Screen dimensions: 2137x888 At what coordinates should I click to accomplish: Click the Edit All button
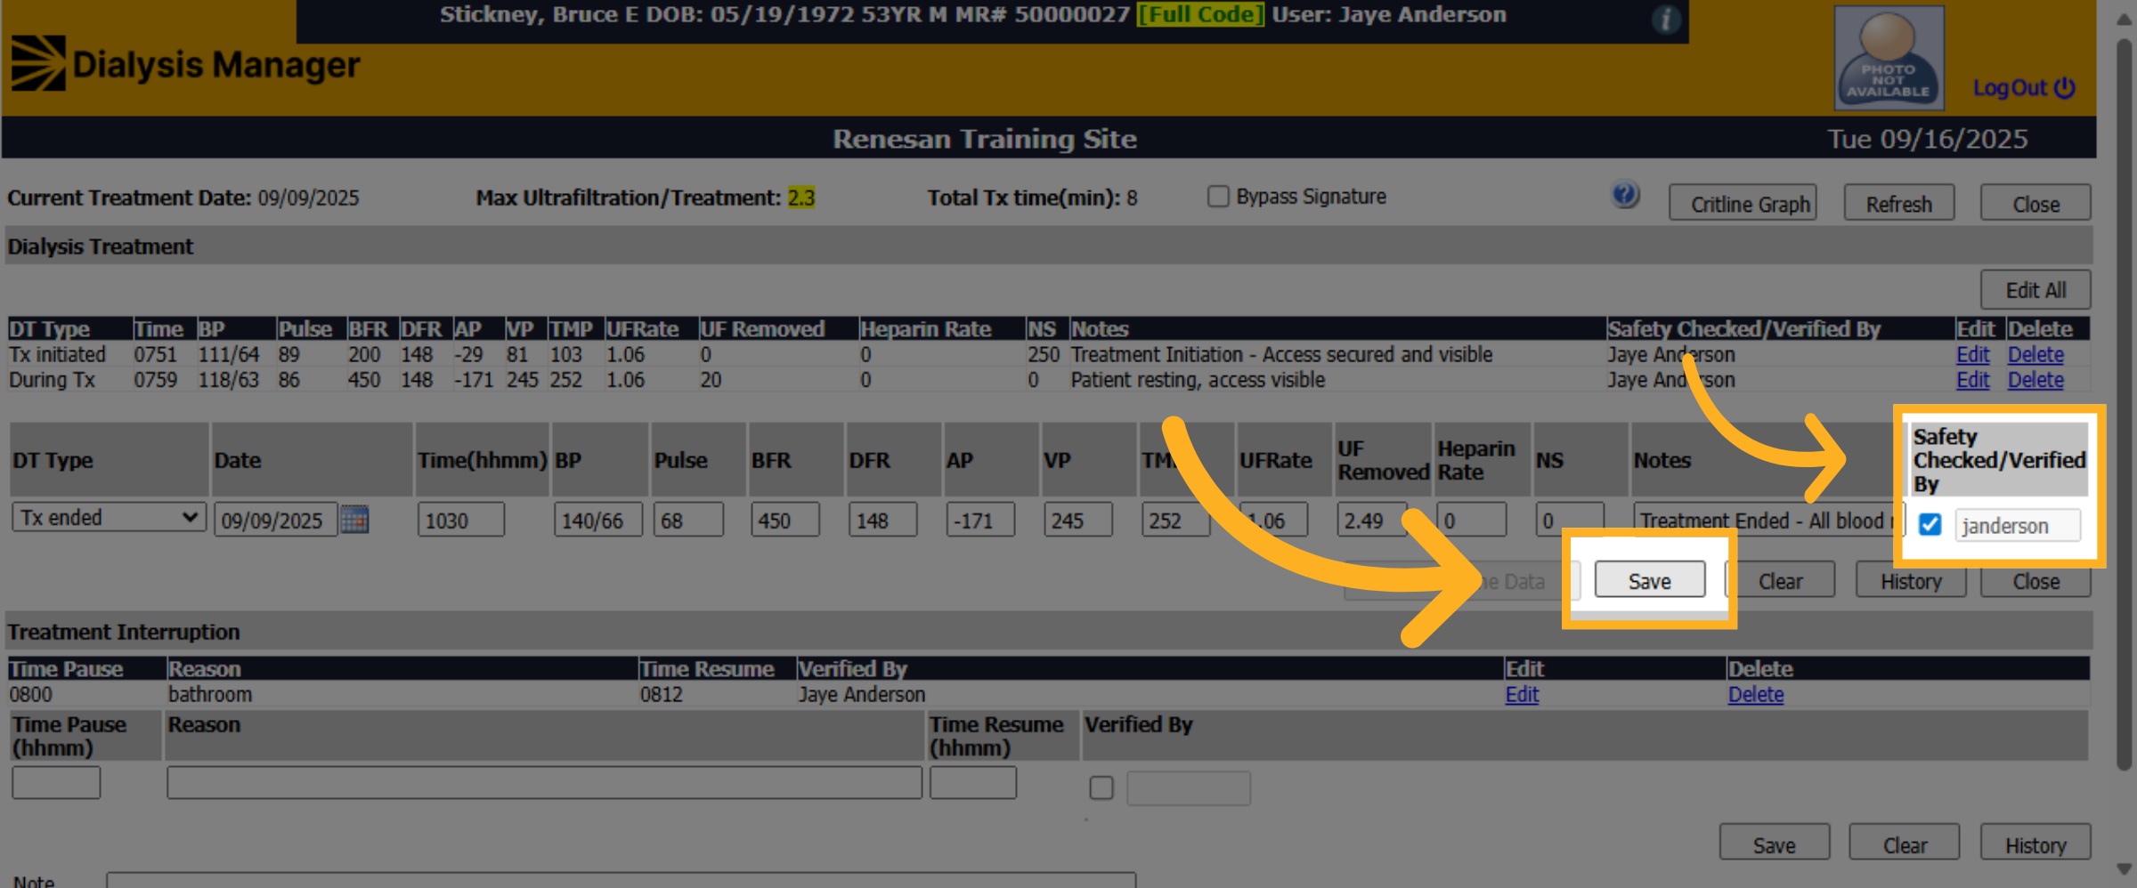tap(2035, 290)
